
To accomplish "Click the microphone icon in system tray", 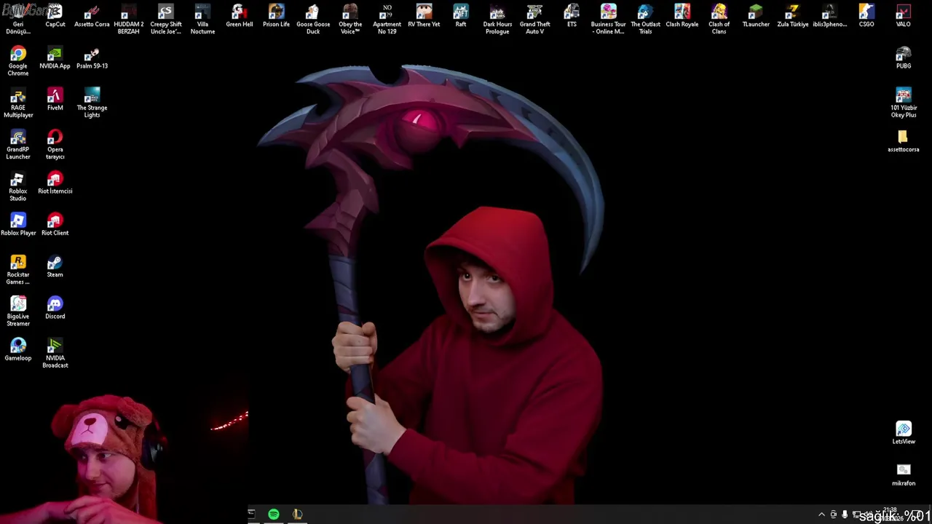I will pyautogui.click(x=845, y=515).
